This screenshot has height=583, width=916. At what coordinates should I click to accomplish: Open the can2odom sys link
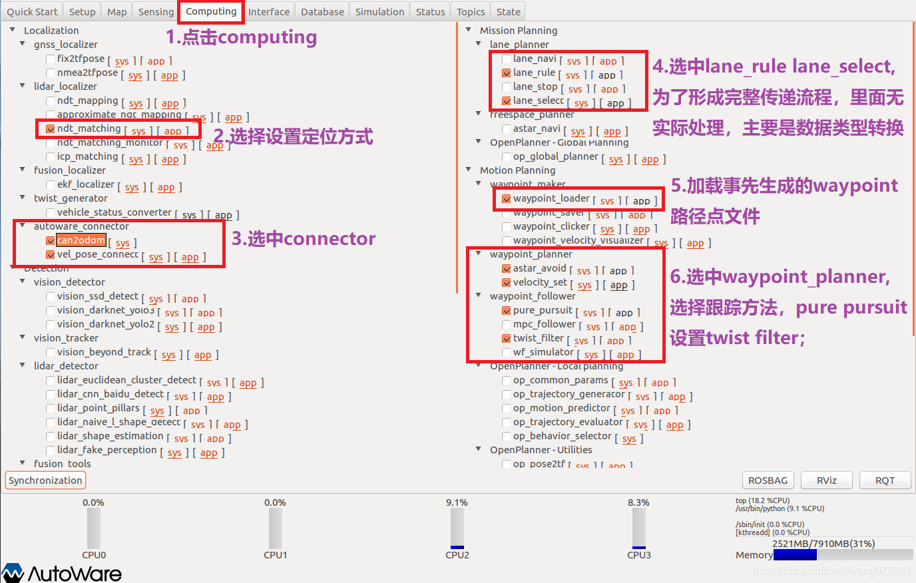coord(122,243)
